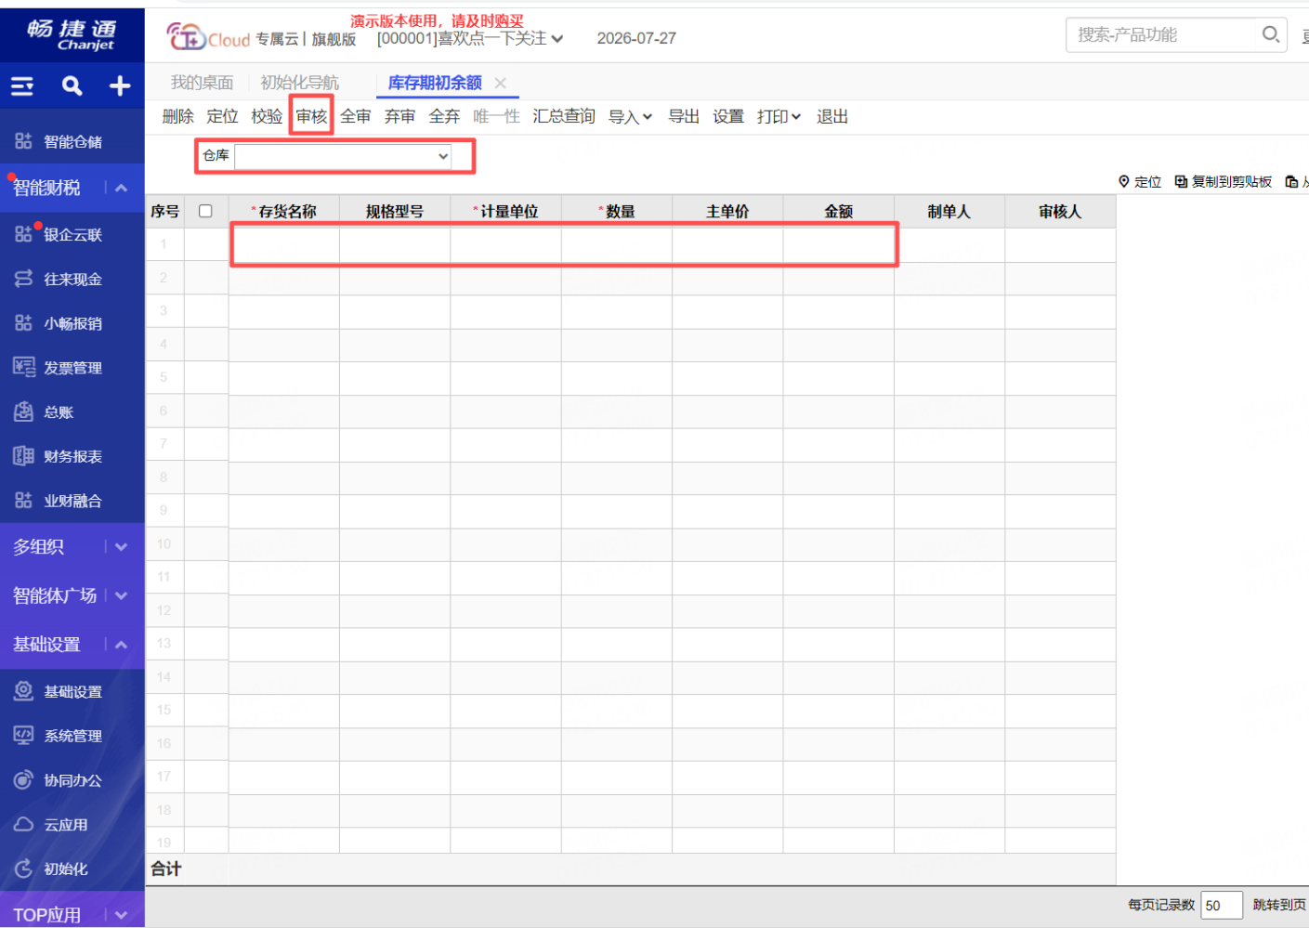Viewport: 1309px width, 928px height.
Task: Collapse the 基础设置 section header
Action: tap(121, 645)
